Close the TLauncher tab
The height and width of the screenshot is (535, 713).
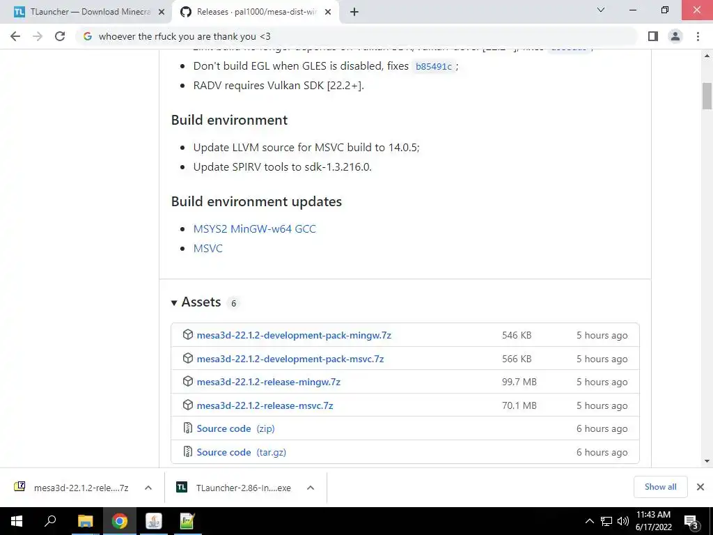coord(161,12)
